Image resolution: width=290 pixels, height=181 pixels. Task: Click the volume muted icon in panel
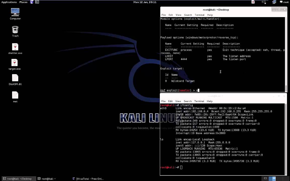[264, 2]
